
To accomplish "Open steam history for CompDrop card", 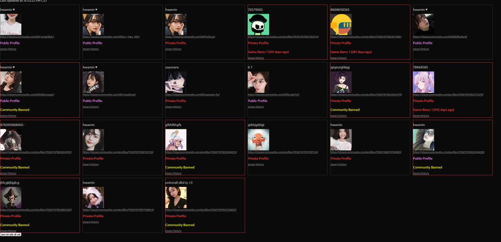I will click(x=91, y=107).
